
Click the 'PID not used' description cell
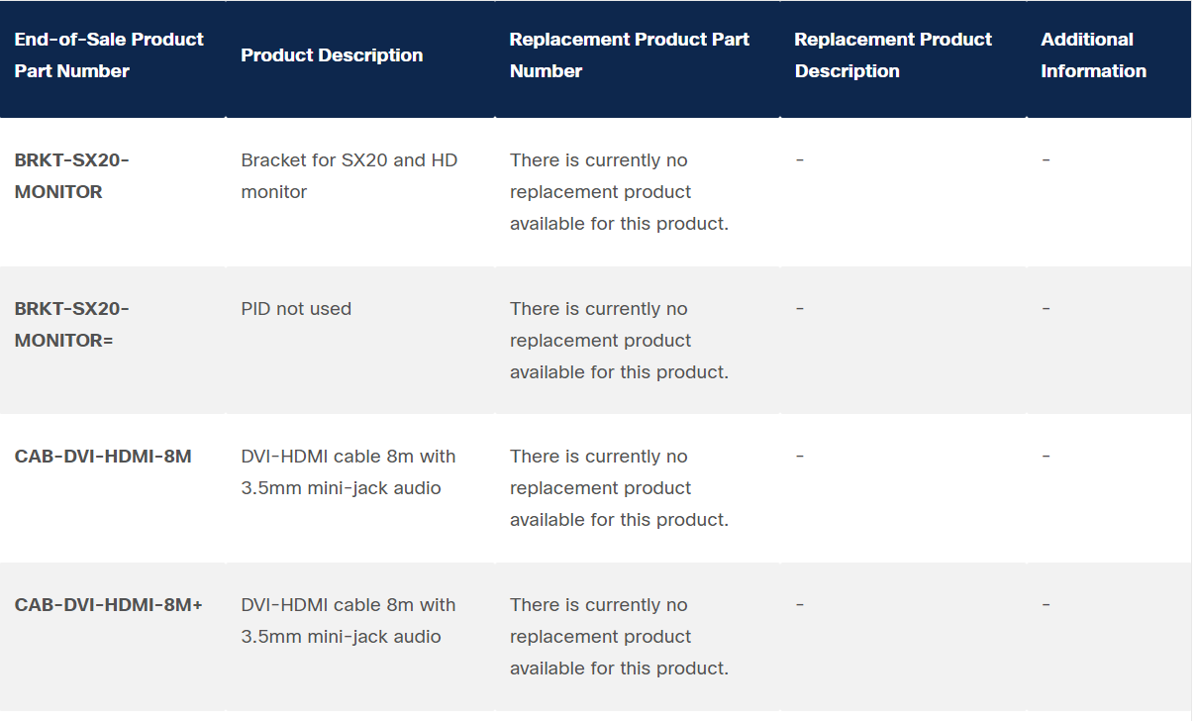click(296, 309)
